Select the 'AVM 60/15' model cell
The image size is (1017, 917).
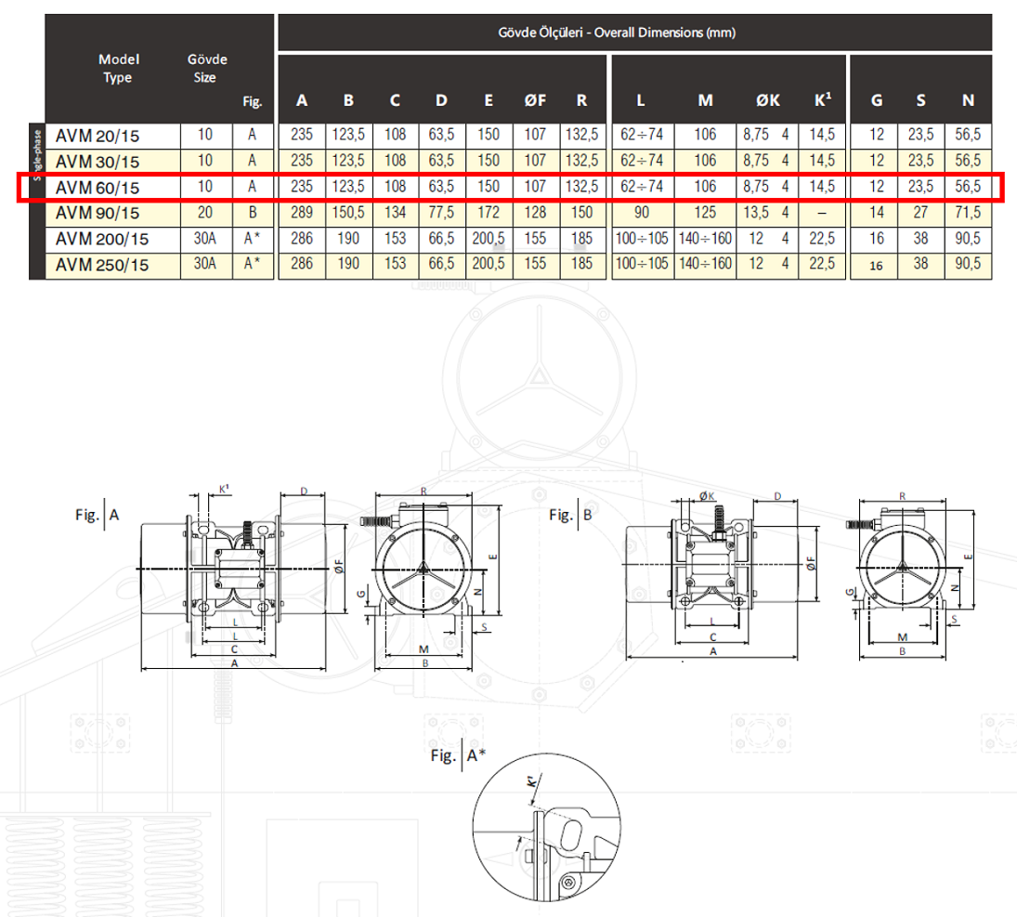click(113, 188)
